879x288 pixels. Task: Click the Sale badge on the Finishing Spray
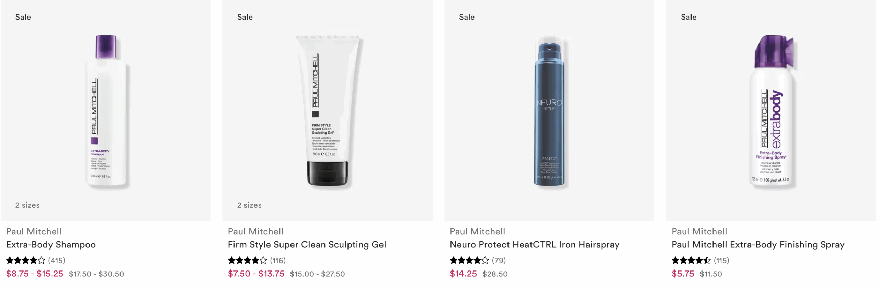pos(688,17)
